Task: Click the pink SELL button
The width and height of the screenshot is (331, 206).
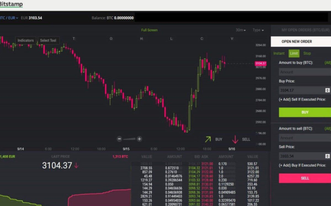Action: click(305, 178)
